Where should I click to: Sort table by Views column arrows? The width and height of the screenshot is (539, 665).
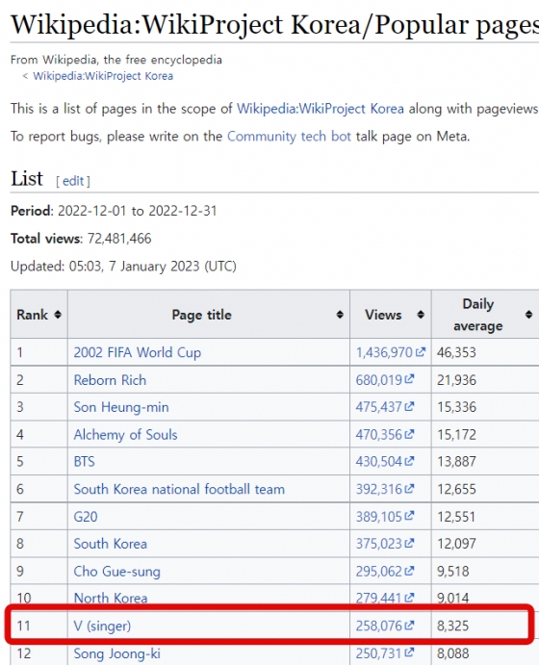click(x=421, y=315)
